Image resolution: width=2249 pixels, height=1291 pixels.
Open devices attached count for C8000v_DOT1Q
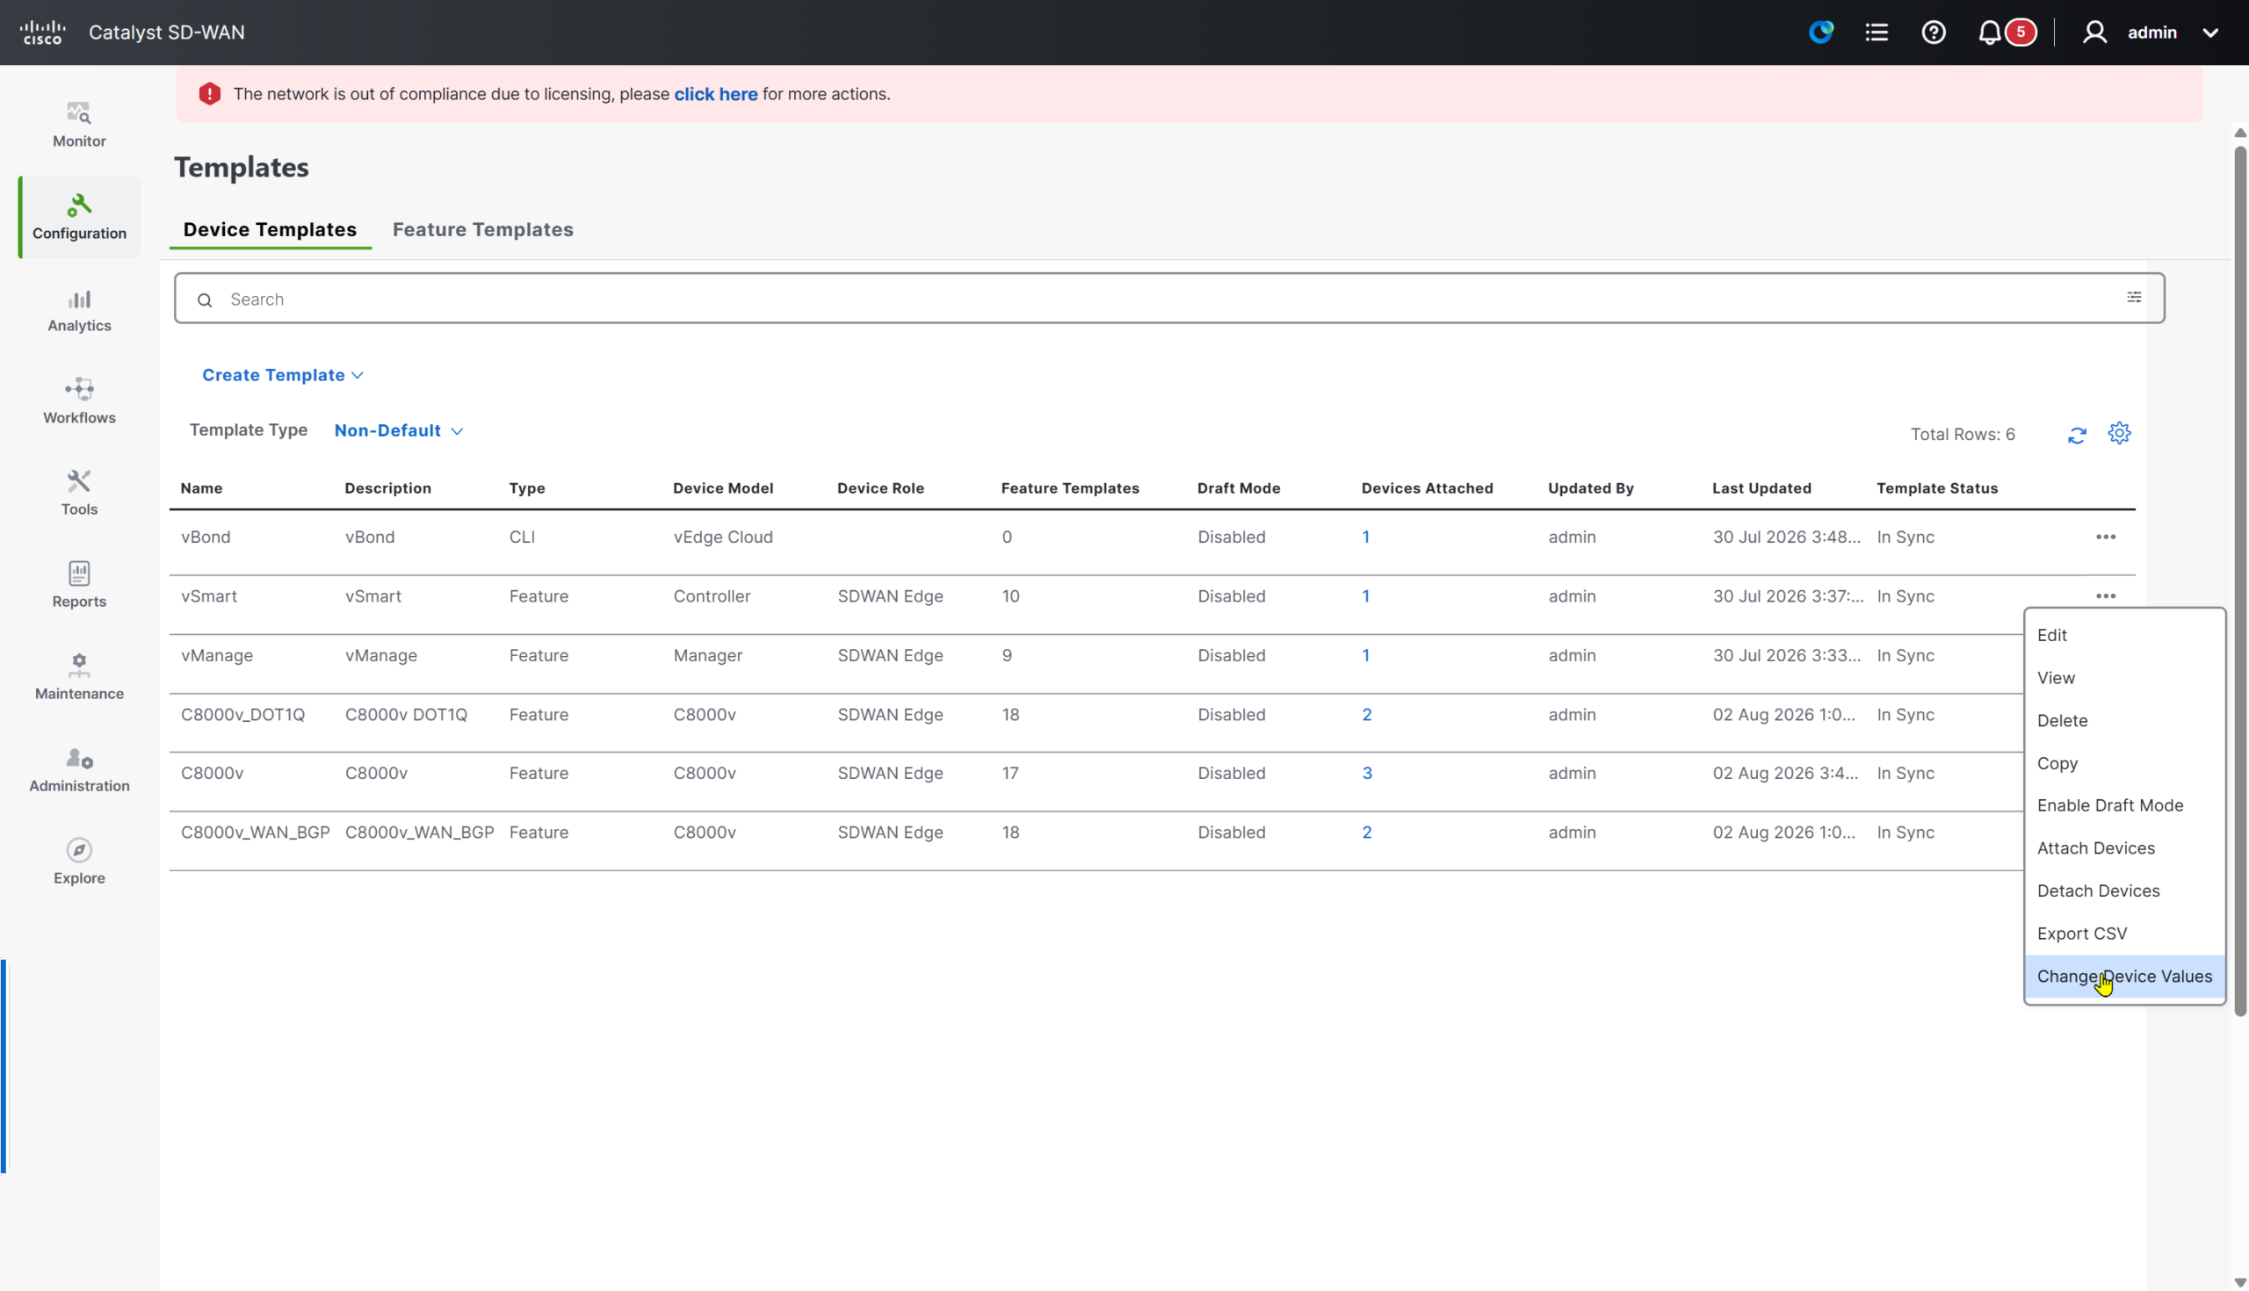1367,715
